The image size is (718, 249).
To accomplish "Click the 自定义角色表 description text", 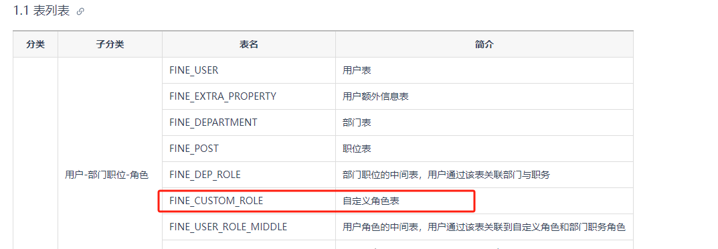I will click(371, 201).
